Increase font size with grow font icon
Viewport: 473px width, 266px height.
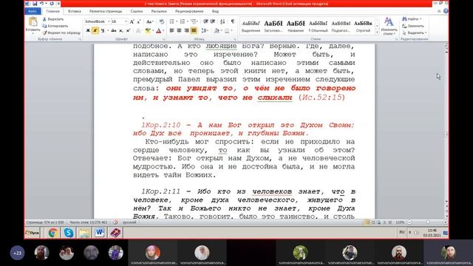132,21
